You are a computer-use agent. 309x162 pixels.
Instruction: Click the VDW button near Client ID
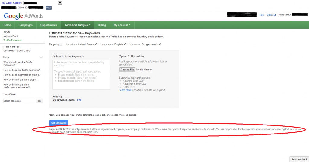[x=49, y=8]
